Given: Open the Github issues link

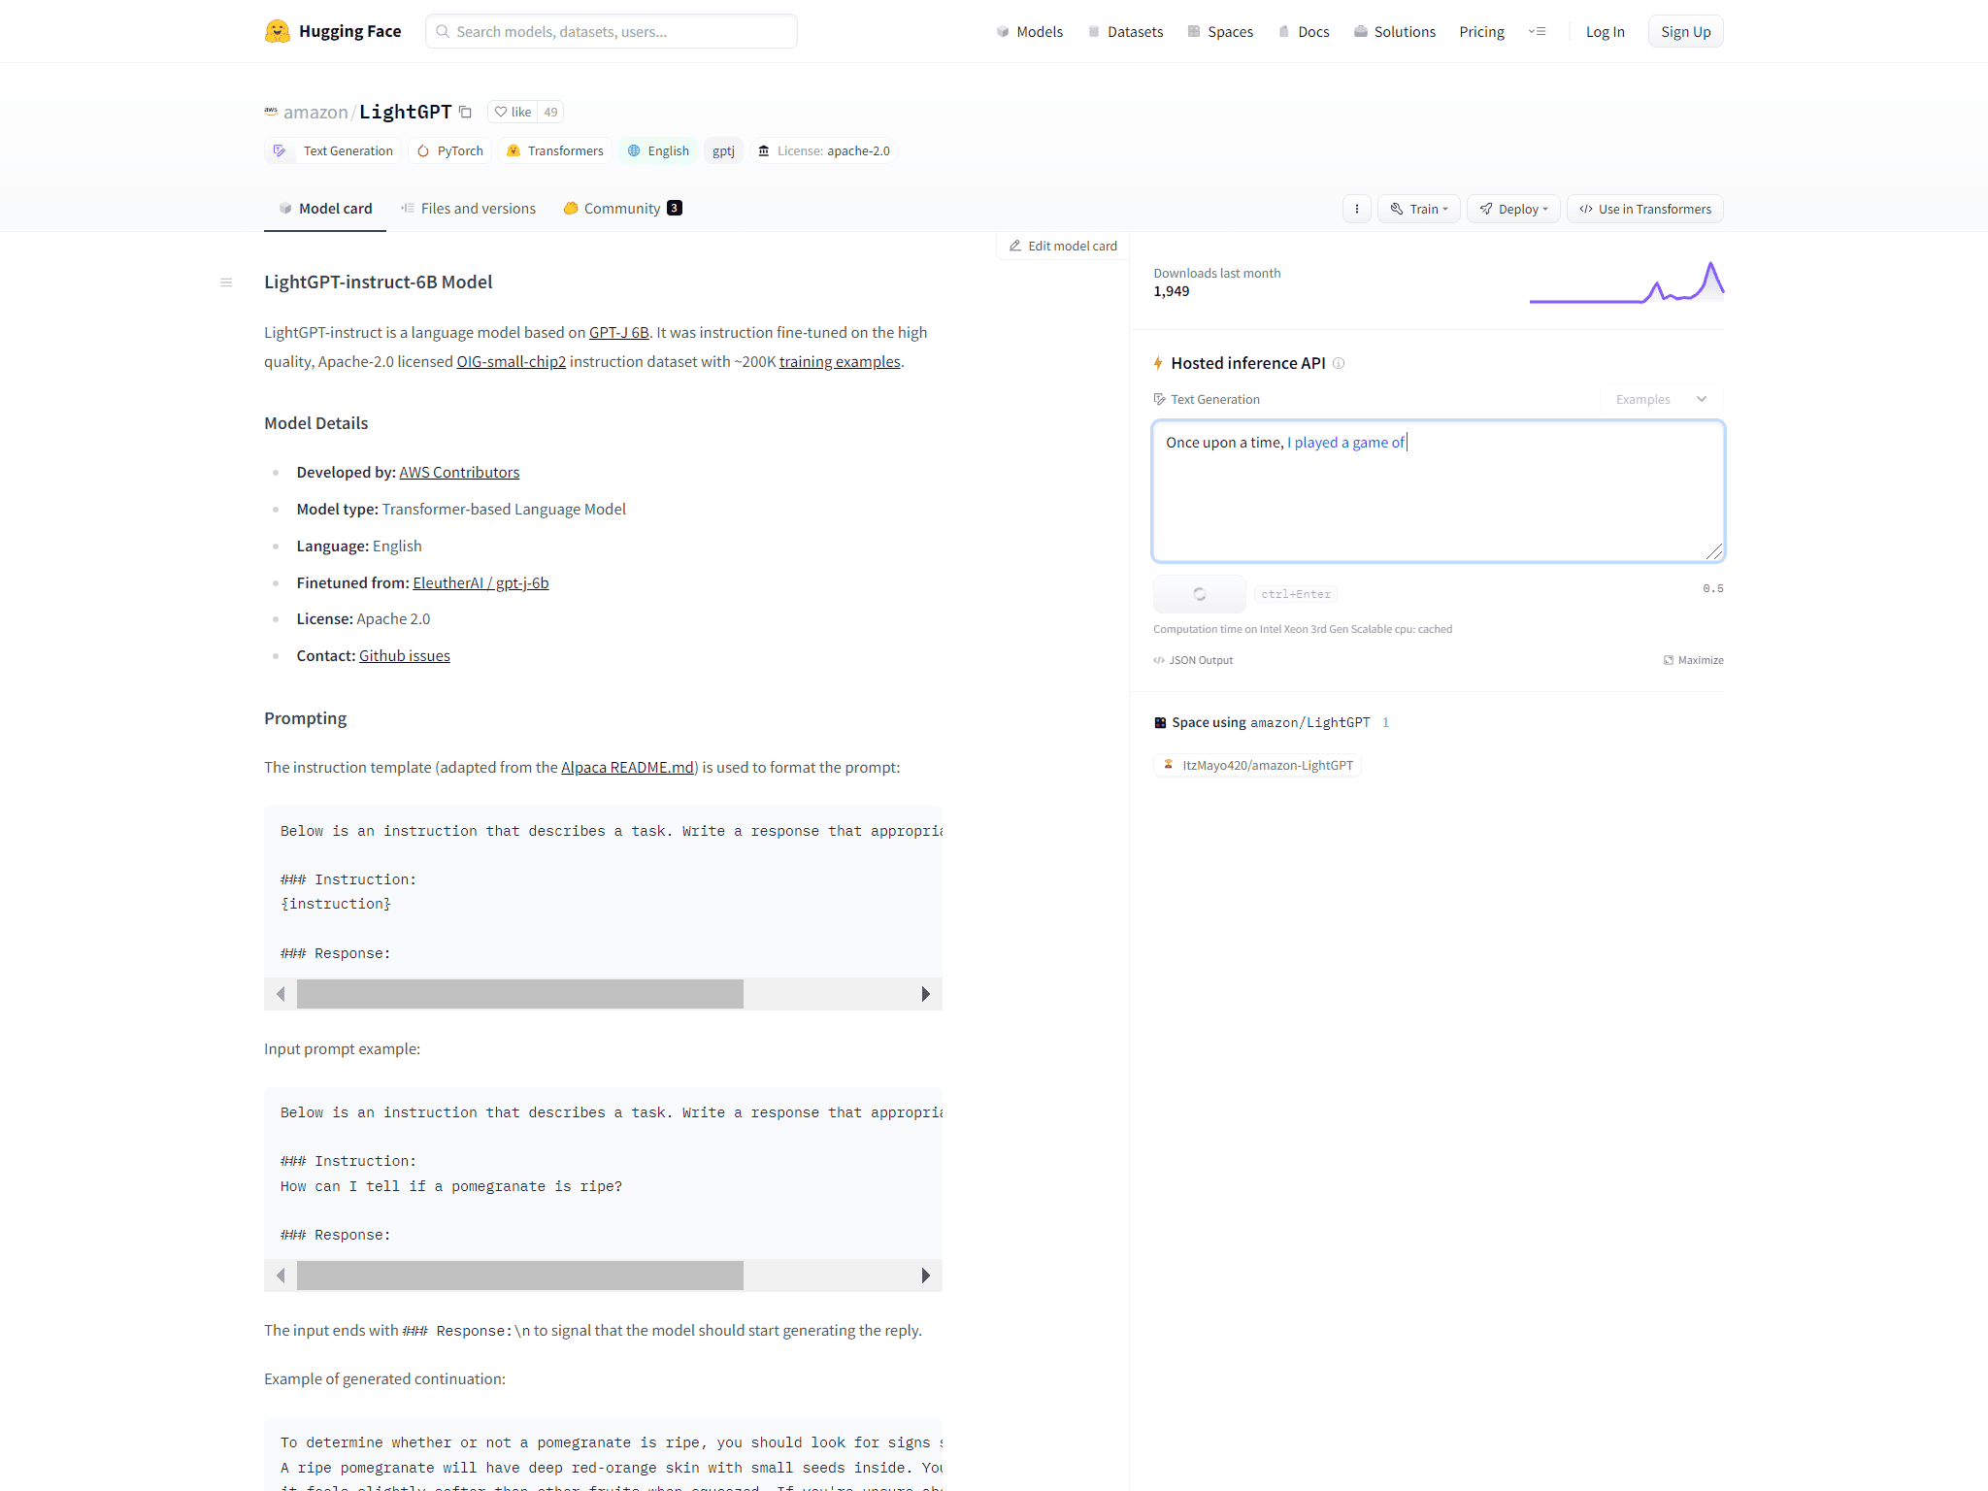Looking at the screenshot, I should coord(405,655).
